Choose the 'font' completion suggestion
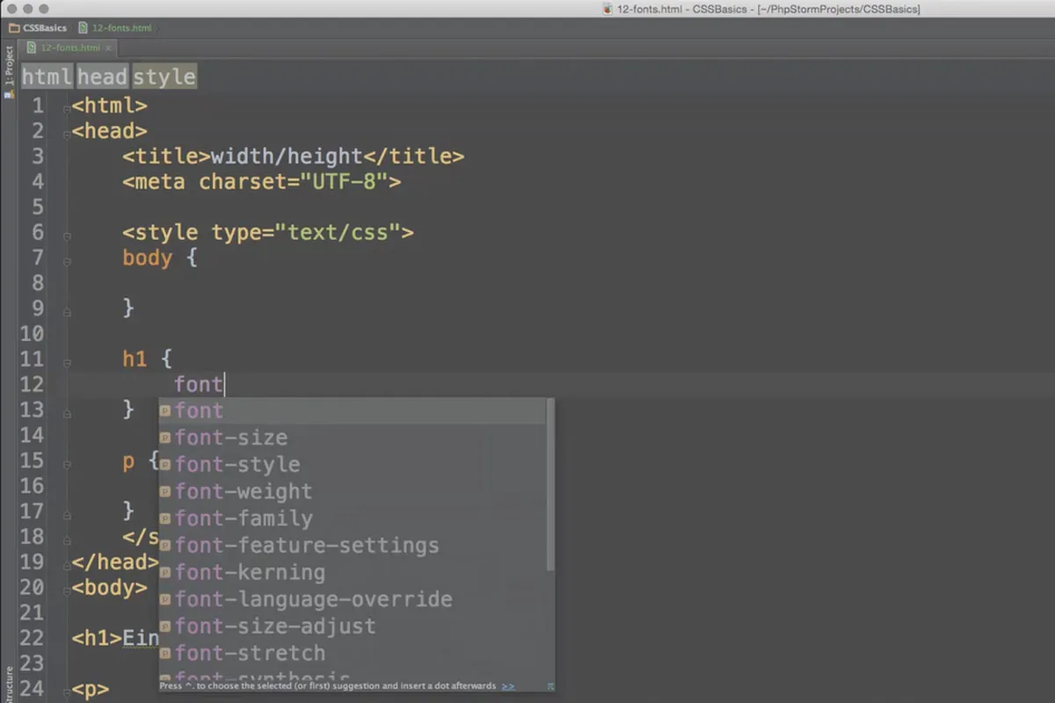This screenshot has width=1055, height=703. pos(352,410)
